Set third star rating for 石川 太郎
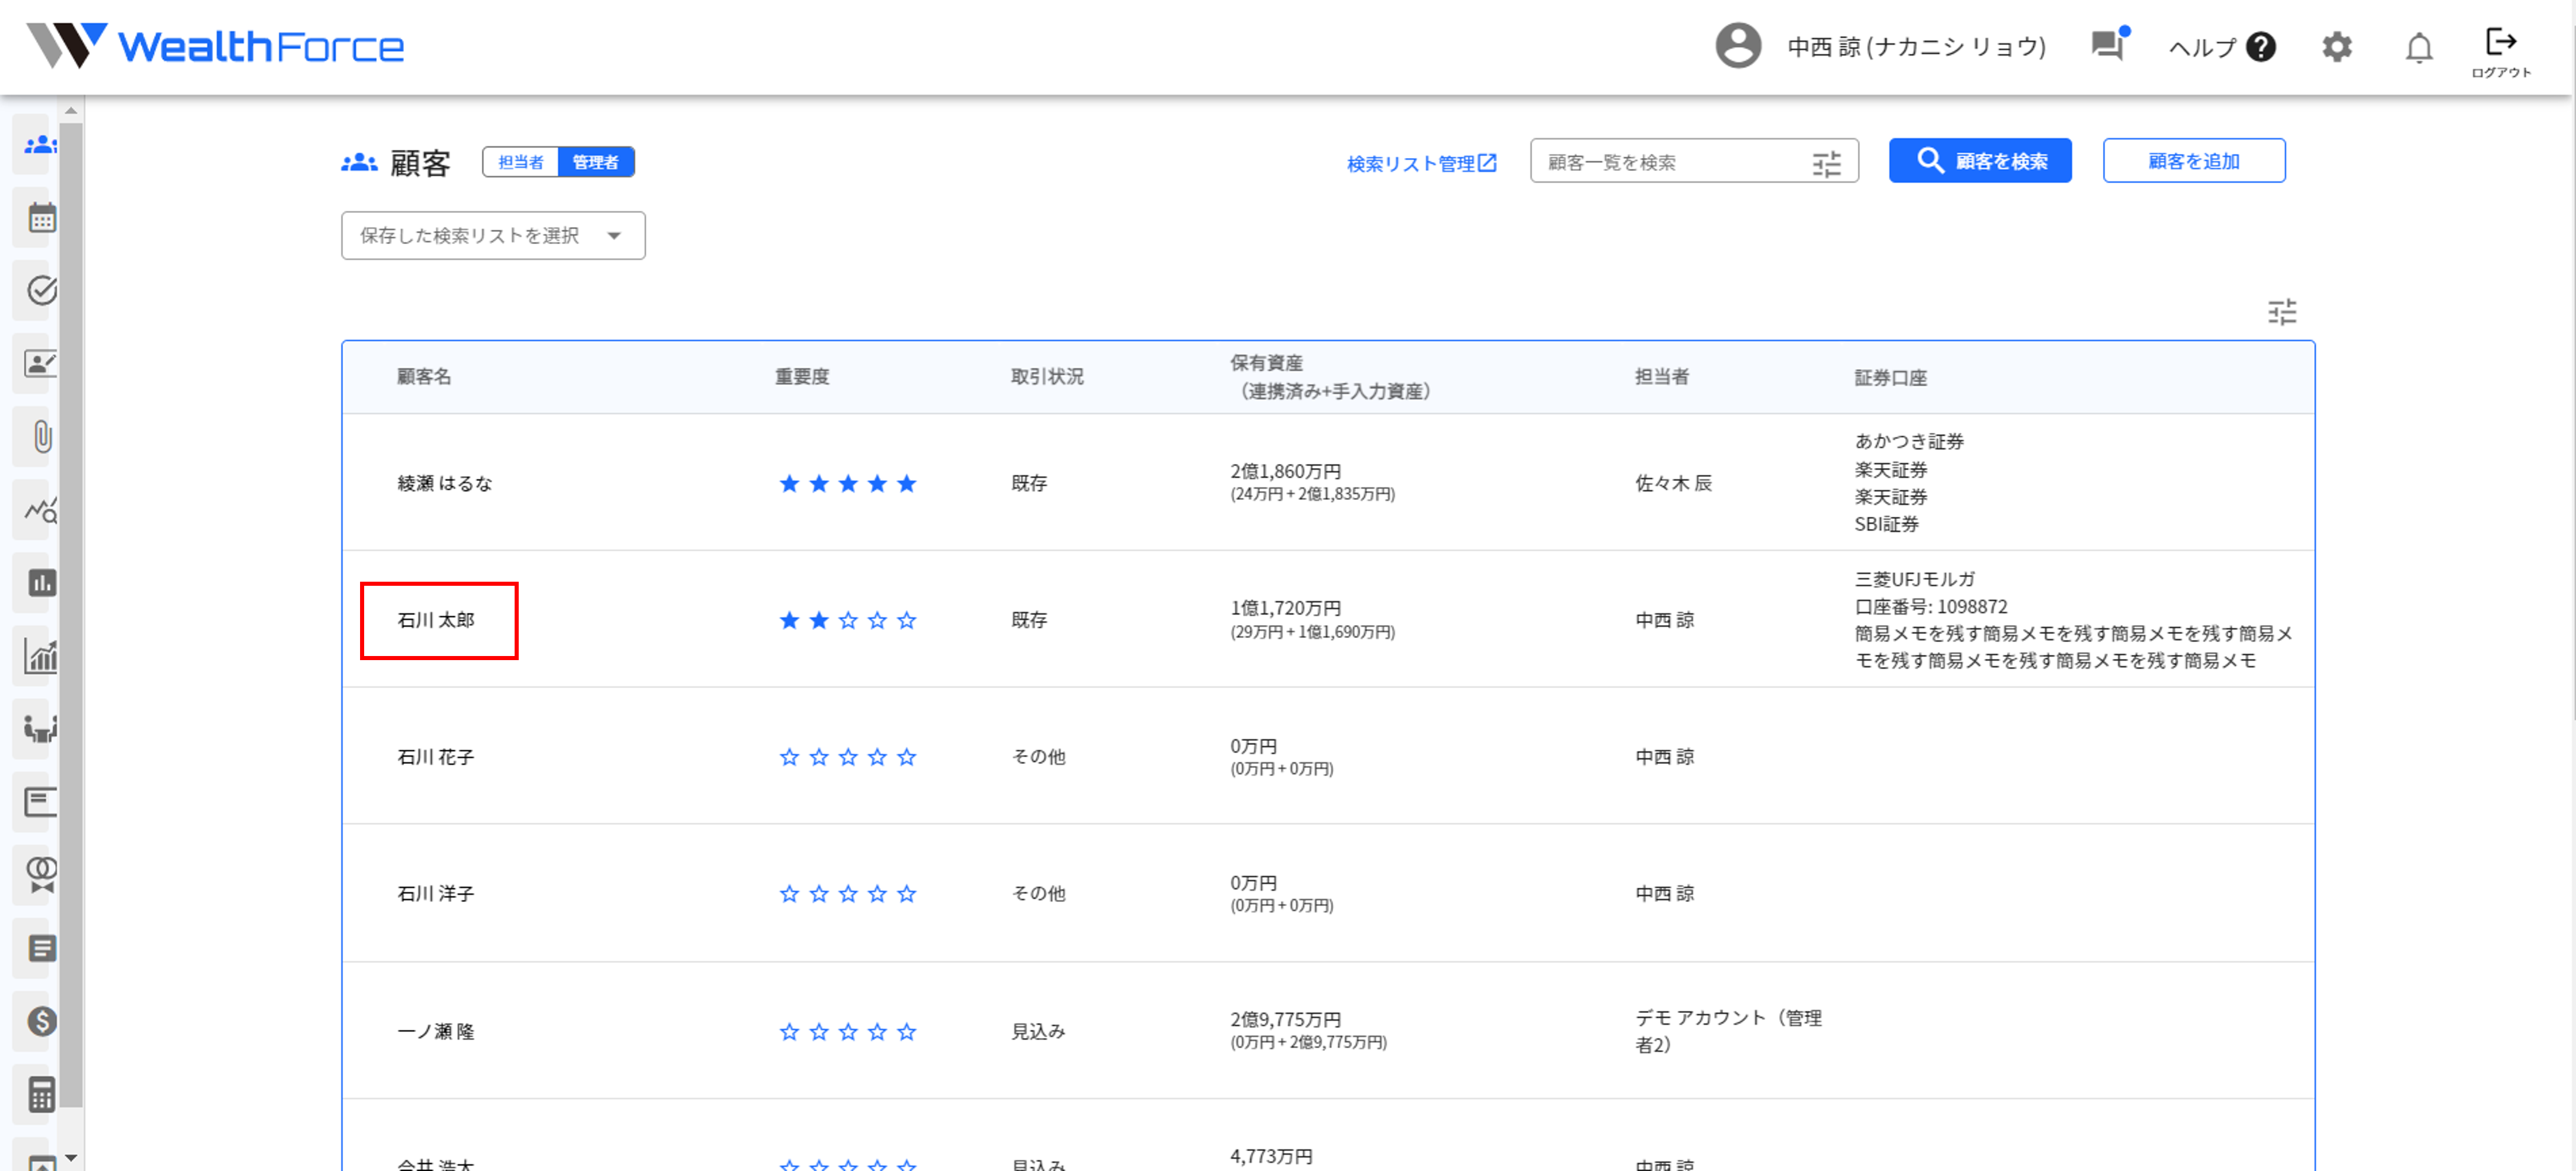Screen dimensions: 2576x1171 tap(848, 621)
